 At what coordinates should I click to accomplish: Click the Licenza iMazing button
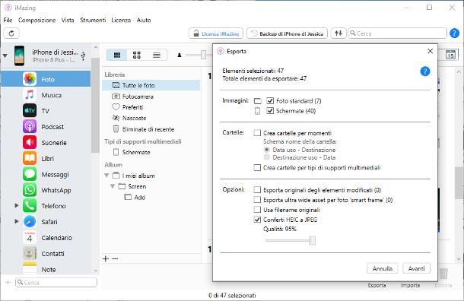pyautogui.click(x=216, y=33)
